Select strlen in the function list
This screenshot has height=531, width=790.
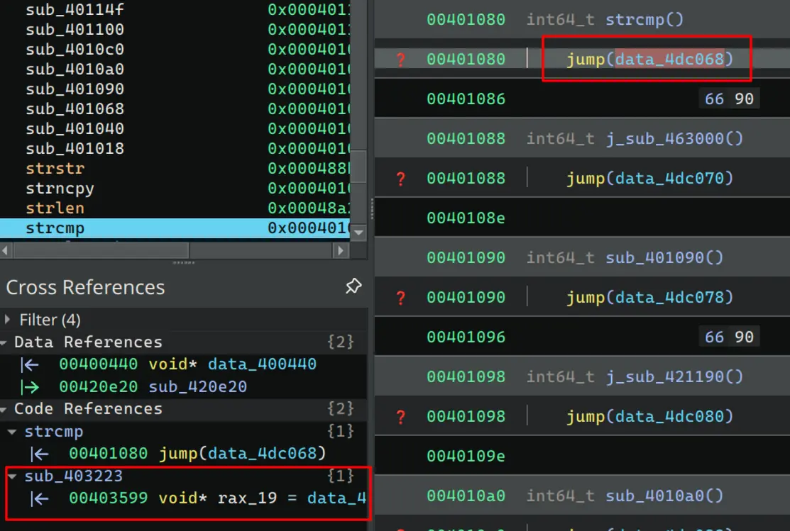54,208
